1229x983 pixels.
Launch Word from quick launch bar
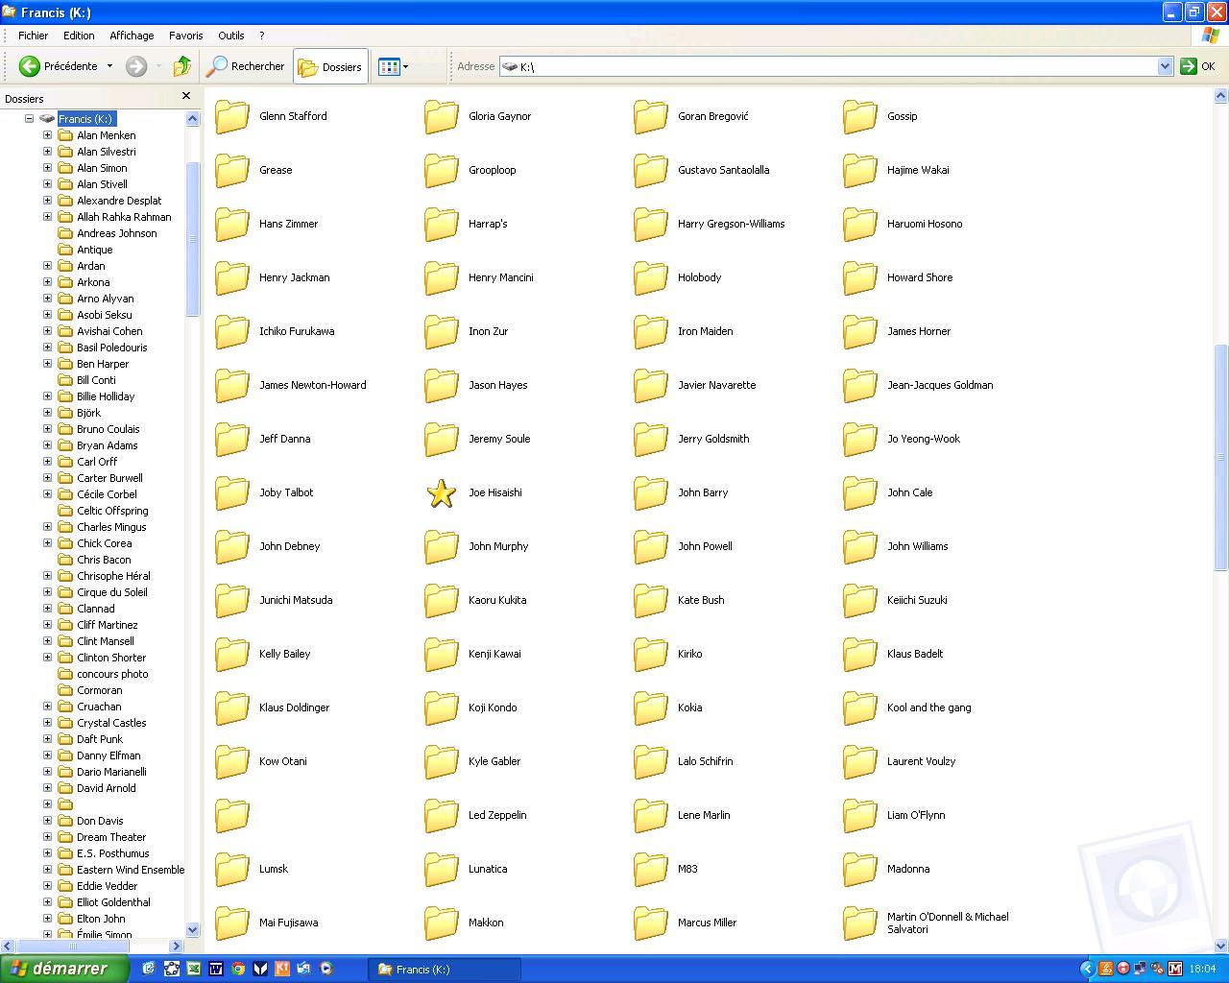pos(215,969)
